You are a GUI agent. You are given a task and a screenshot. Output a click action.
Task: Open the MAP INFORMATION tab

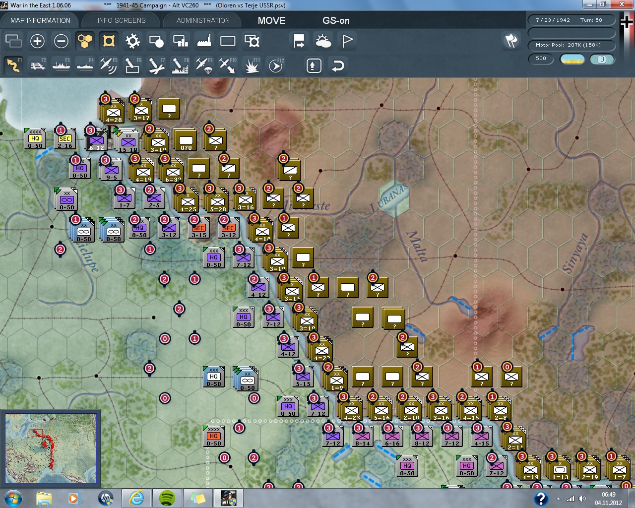tap(40, 20)
